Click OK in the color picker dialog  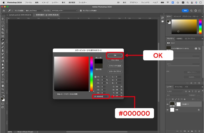[115, 55]
